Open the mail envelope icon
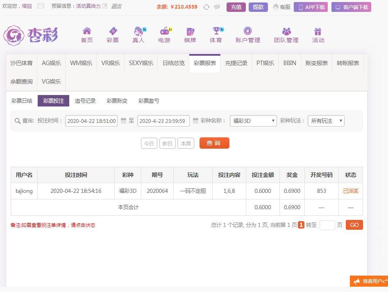This screenshot has height=292, width=388. point(41,6)
